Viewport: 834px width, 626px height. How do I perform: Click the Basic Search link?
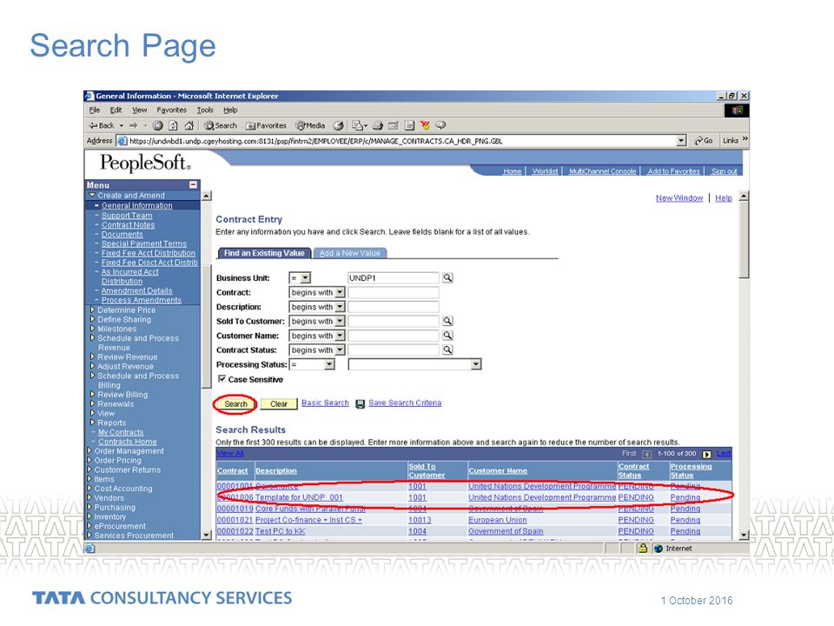(325, 403)
